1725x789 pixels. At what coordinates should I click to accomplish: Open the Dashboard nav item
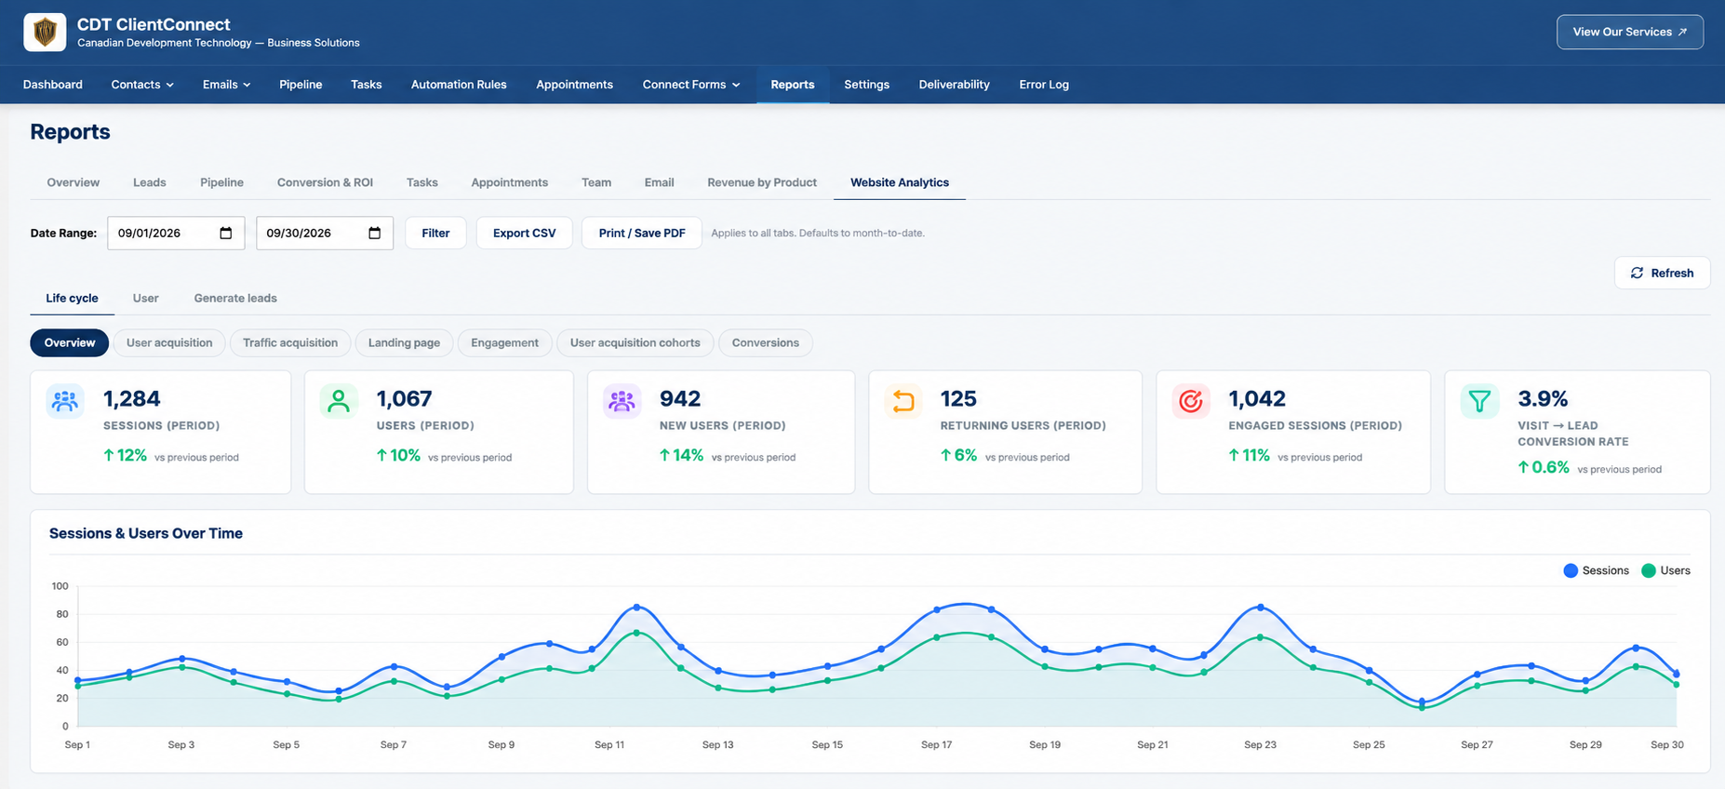point(53,85)
